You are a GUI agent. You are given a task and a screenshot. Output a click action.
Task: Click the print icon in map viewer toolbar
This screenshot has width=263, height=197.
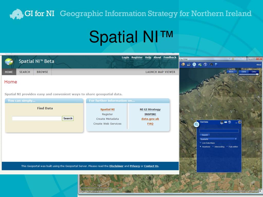coord(189,64)
